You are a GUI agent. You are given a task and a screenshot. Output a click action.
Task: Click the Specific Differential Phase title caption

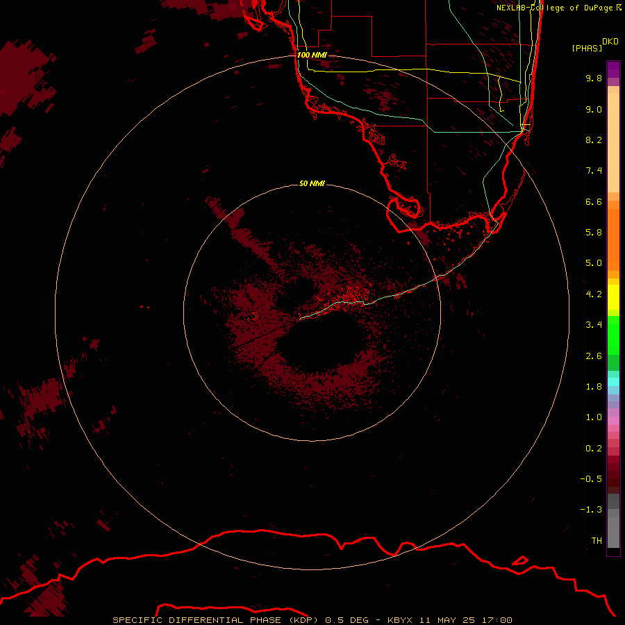312,620
